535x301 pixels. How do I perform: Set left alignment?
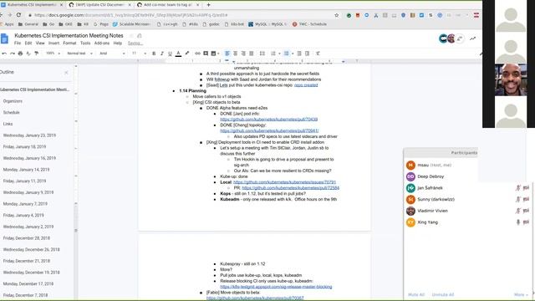pos(227,54)
